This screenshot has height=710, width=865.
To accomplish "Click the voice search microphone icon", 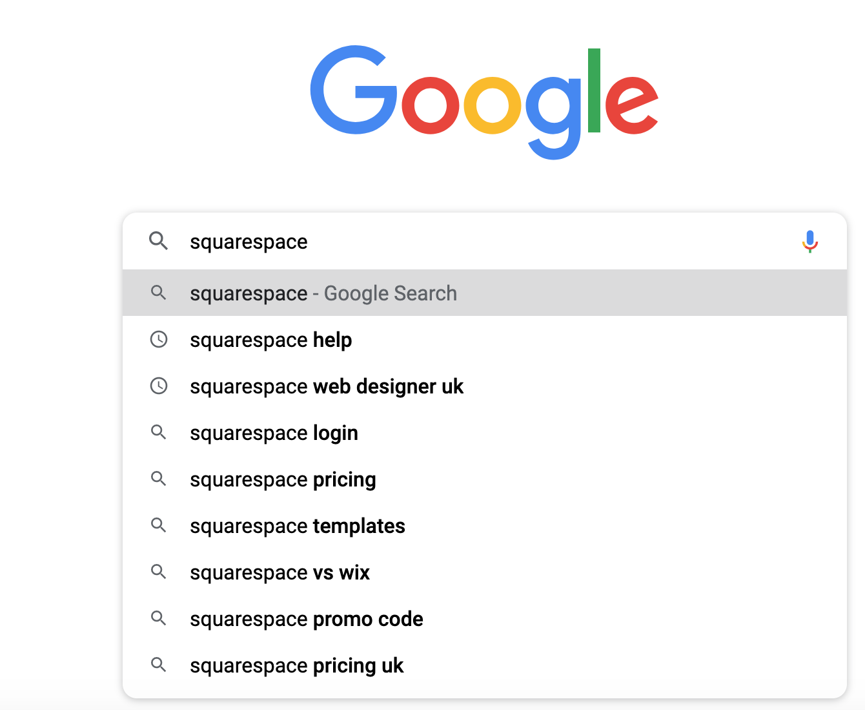I will [809, 242].
